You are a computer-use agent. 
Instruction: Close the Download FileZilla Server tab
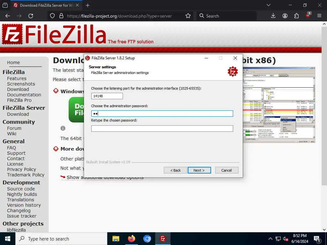[x=77, y=5]
